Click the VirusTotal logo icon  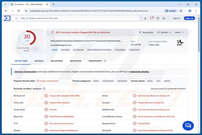[x=7, y=18]
